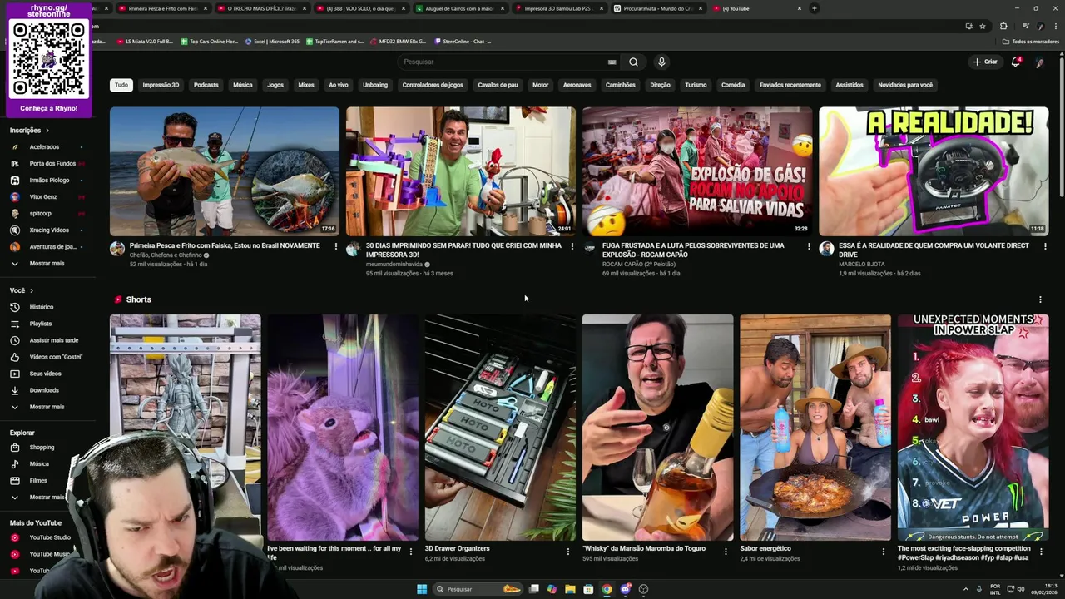Select the Impressão 3D filter chip
The height and width of the screenshot is (599, 1065).
pos(161,85)
